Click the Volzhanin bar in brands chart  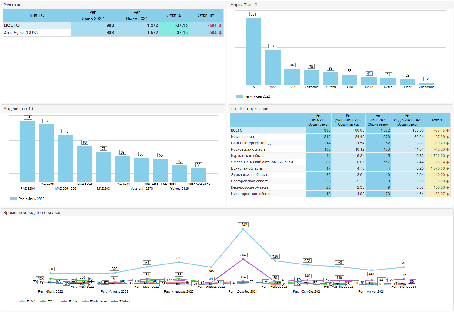(x=311, y=77)
